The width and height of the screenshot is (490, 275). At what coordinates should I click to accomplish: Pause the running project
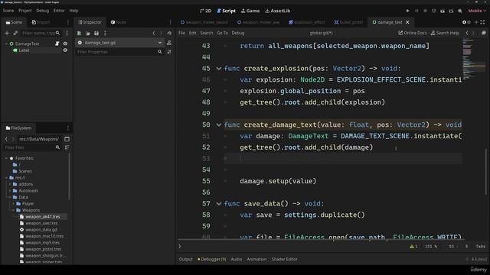click(x=416, y=11)
